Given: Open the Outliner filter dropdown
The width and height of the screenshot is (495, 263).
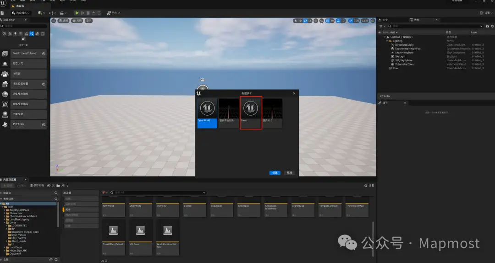Looking at the screenshot, I should pyautogui.click(x=383, y=26).
